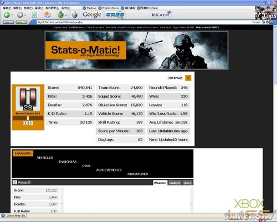Open the Windows link in links bar
This screenshot has height=222, width=277.
pyautogui.click(x=89, y=8)
